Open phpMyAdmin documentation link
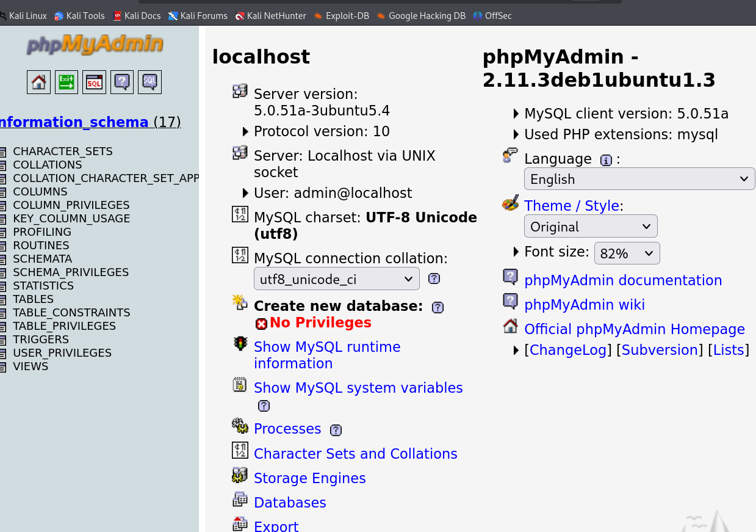Image resolution: width=756 pixels, height=532 pixels. pyautogui.click(x=623, y=280)
